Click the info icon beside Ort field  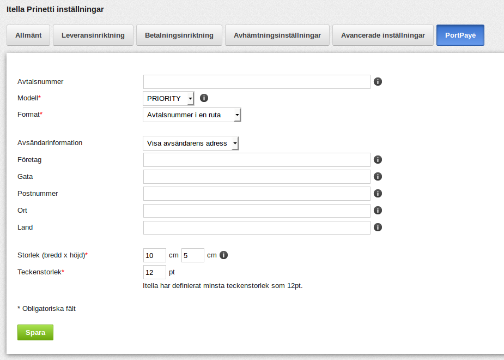click(x=378, y=211)
